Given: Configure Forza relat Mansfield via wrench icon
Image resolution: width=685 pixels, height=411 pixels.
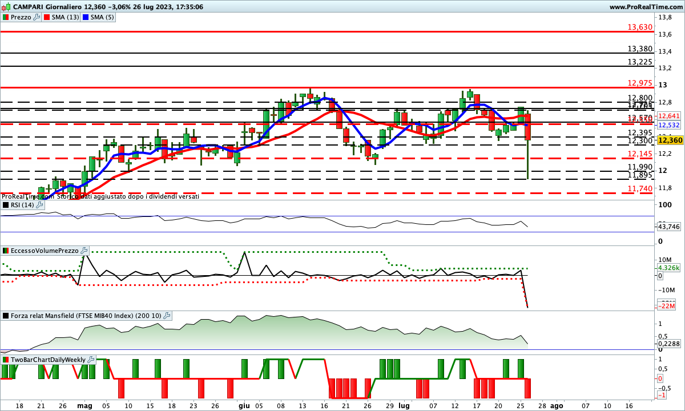Looking at the screenshot, I should point(167,316).
